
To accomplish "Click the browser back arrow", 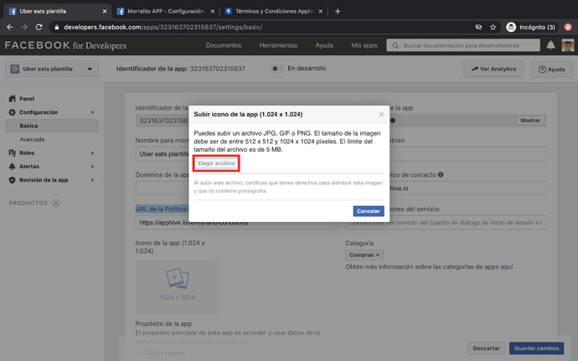I will coord(9,27).
